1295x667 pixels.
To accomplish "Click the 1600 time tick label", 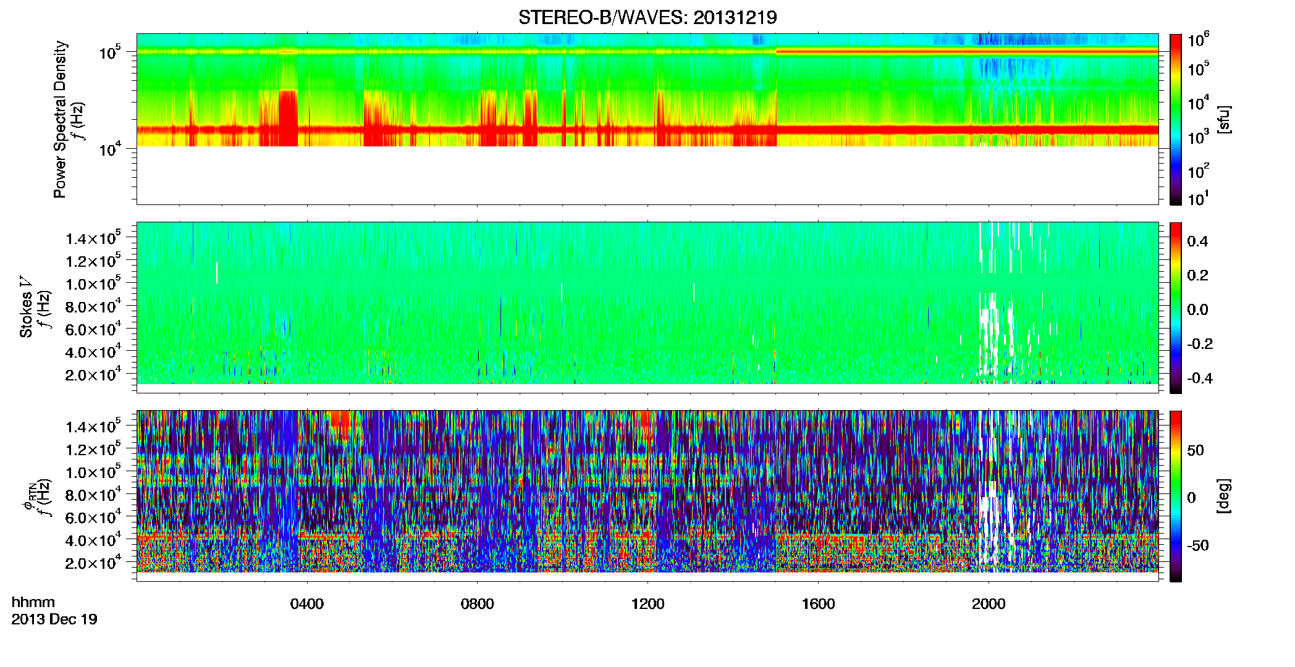I will click(x=818, y=604).
